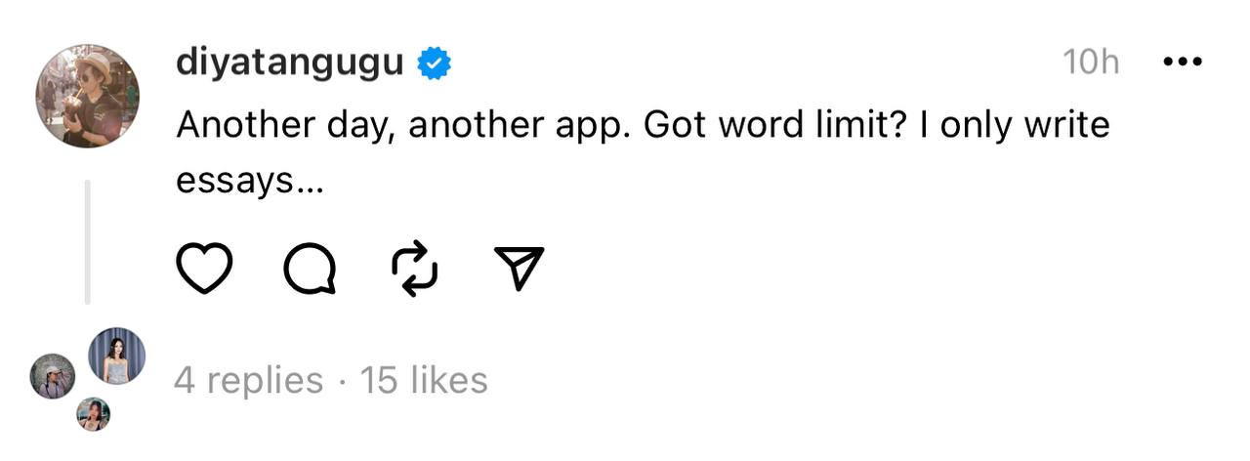Image resolution: width=1250 pixels, height=461 pixels.
Task: Open diyatangugu's profile picture
Action: pyautogui.click(x=88, y=96)
